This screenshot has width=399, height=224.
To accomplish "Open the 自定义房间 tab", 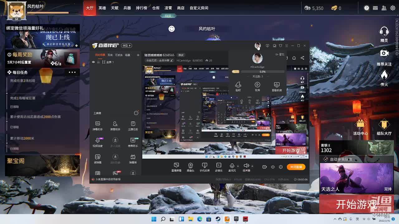I will [x=199, y=8].
